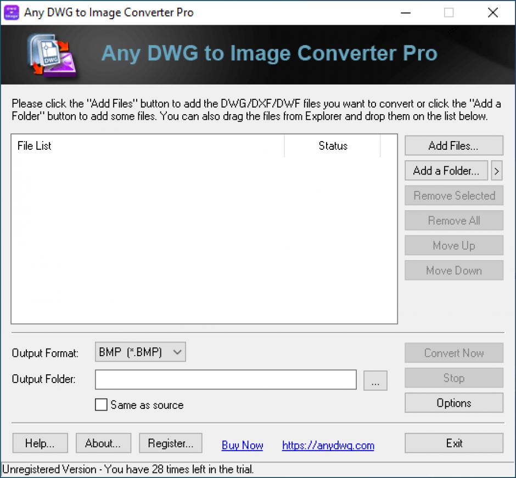Click the Move Up button
516x478 pixels.
tap(454, 245)
